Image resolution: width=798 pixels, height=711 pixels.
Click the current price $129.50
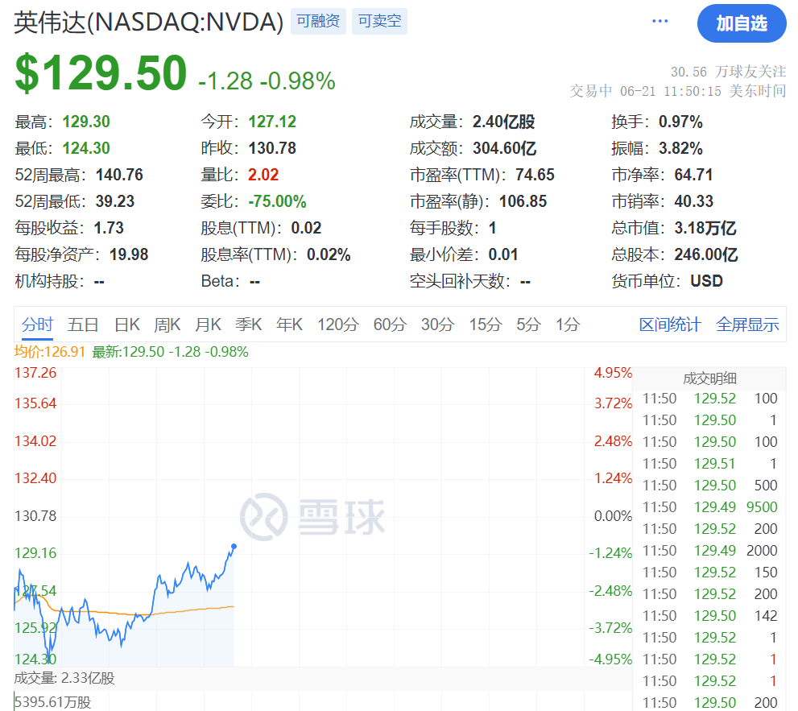click(101, 72)
